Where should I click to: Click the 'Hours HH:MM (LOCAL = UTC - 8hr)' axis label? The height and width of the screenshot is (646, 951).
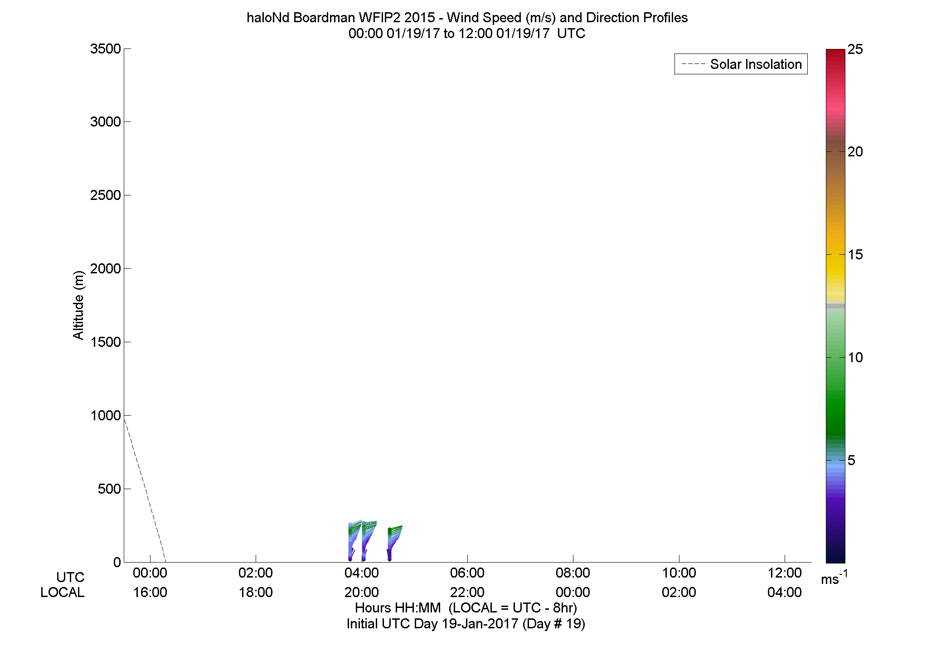point(466,608)
